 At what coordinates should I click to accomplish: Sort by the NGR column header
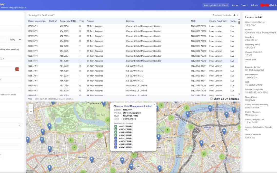point(193,21)
